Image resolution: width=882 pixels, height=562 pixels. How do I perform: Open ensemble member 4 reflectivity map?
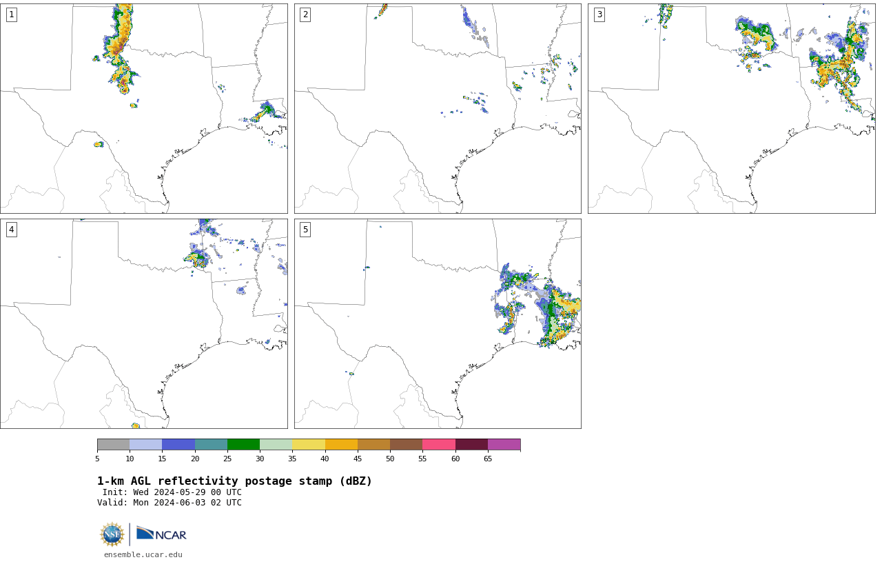pyautogui.click(x=144, y=323)
